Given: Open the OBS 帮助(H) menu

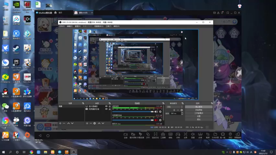Looking at the screenshot, I should (117, 26).
